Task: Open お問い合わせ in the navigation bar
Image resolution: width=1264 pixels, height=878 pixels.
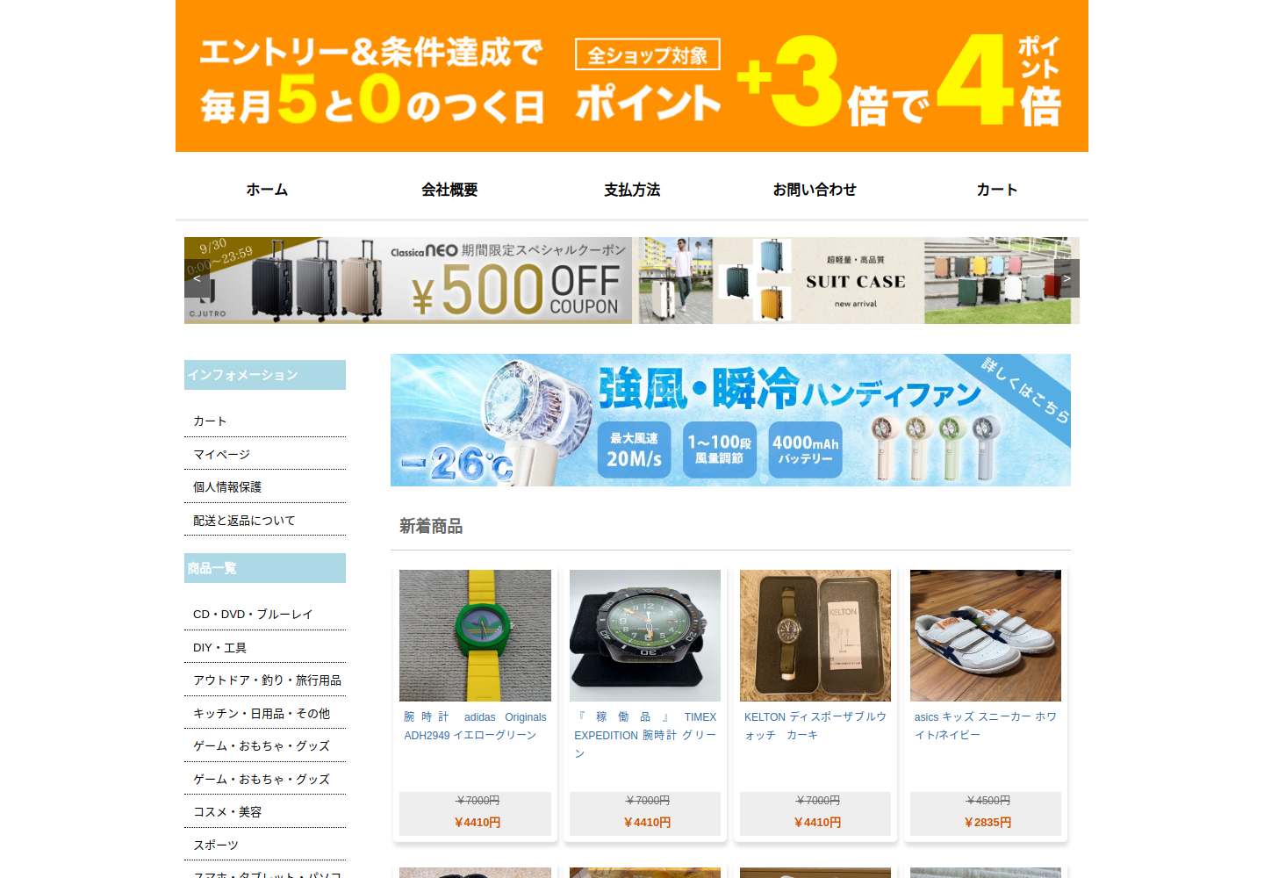Action: point(815,190)
